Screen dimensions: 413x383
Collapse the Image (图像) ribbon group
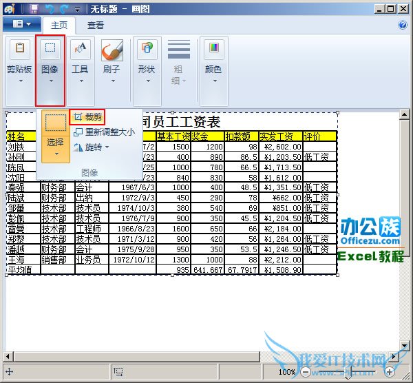[50, 70]
